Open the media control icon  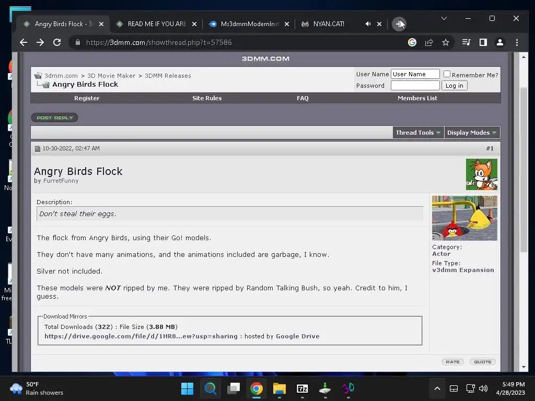coord(466,42)
